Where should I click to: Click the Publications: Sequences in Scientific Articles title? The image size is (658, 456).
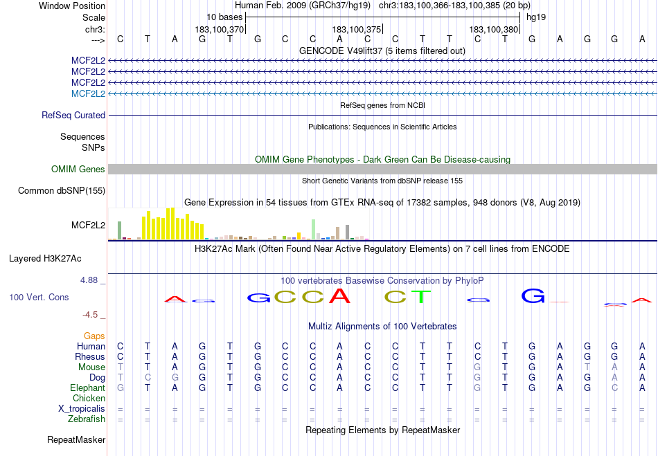382,127
